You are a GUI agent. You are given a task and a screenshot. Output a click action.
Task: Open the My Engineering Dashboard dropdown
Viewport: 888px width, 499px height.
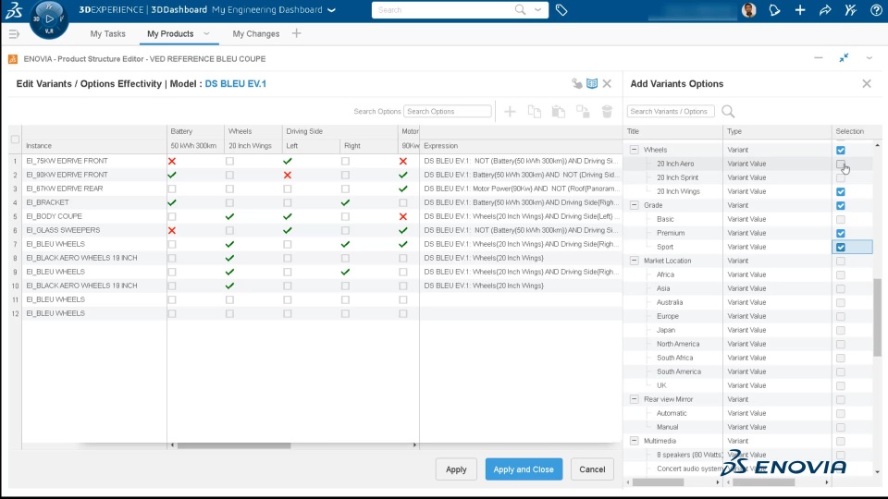point(331,10)
